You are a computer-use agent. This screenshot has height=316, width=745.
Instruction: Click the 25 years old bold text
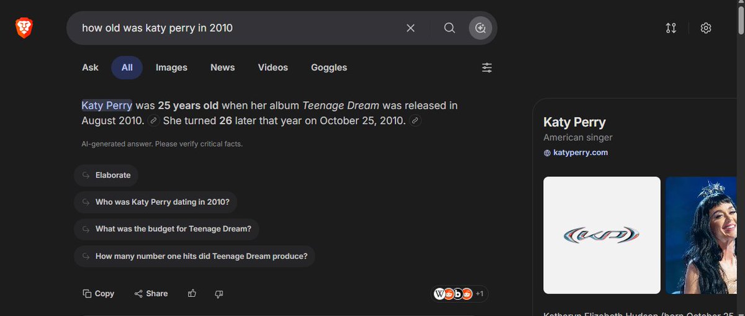click(188, 106)
